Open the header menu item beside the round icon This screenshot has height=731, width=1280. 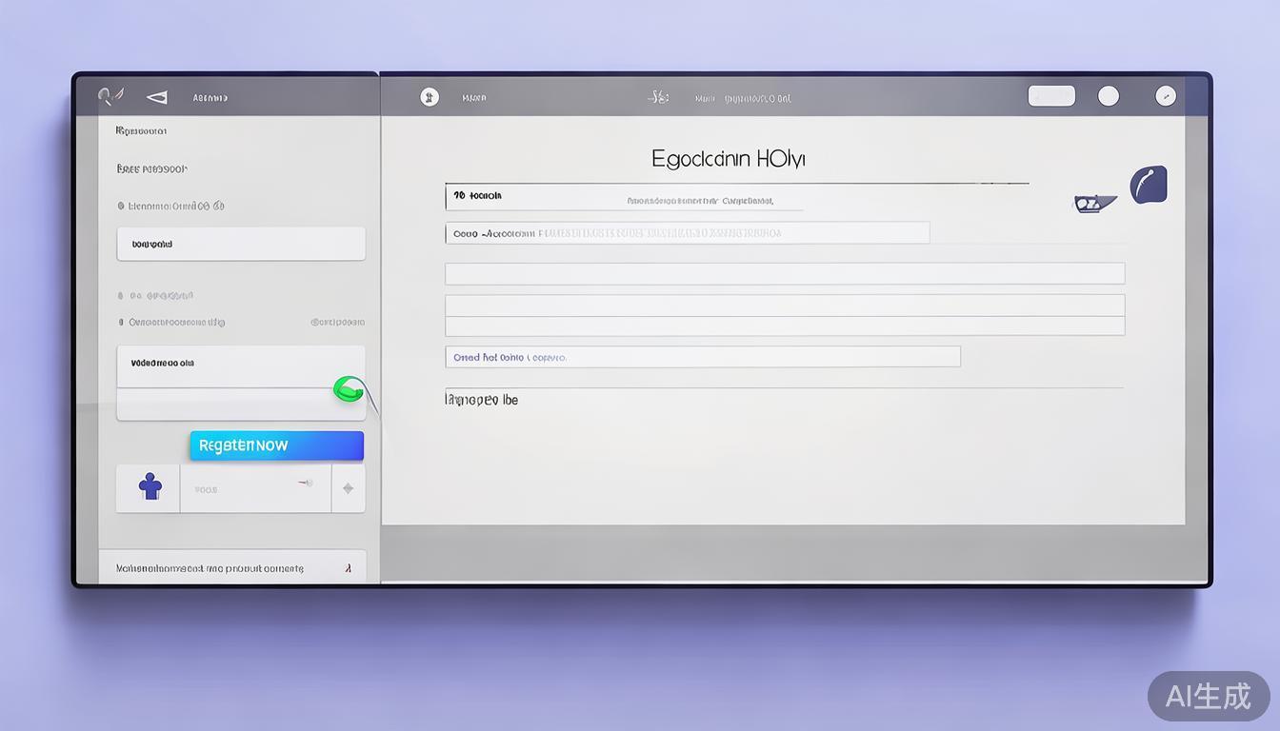473,98
